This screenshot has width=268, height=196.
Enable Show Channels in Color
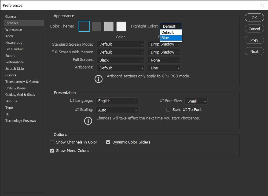coord(52,142)
